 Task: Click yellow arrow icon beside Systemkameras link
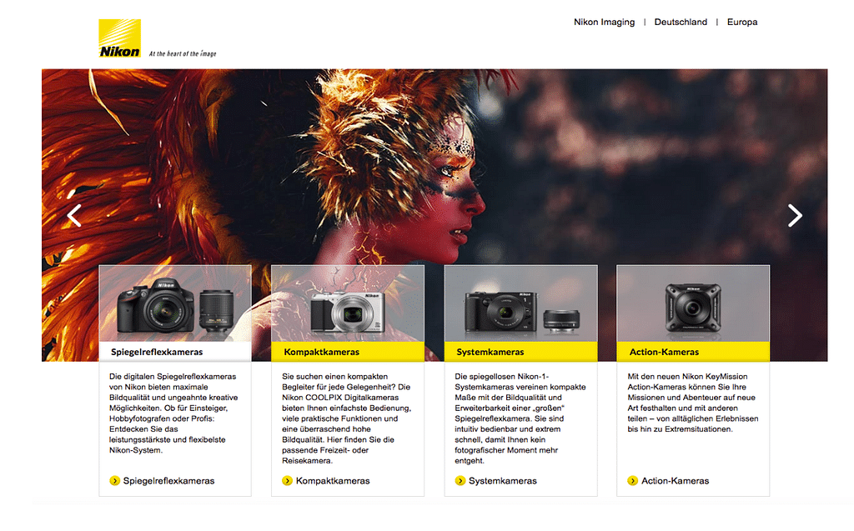tap(460, 481)
